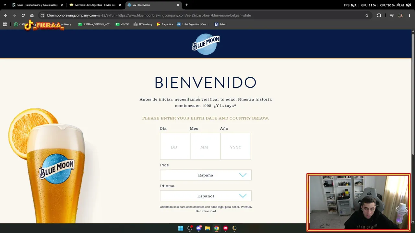Reload the current page
This screenshot has width=415, height=233.
(x=23, y=15)
